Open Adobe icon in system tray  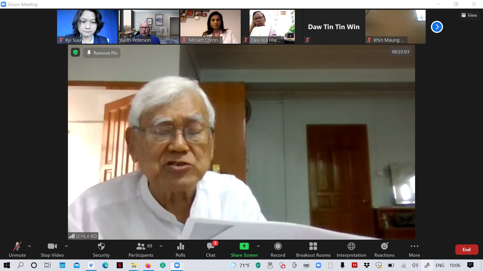[354, 265]
